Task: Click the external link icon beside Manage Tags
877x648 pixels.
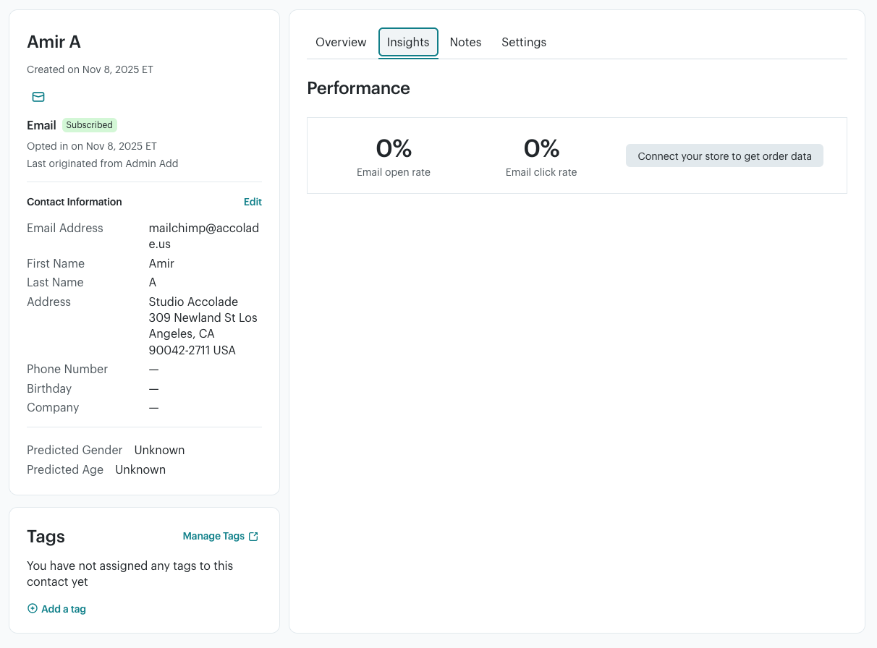Action: tap(253, 537)
